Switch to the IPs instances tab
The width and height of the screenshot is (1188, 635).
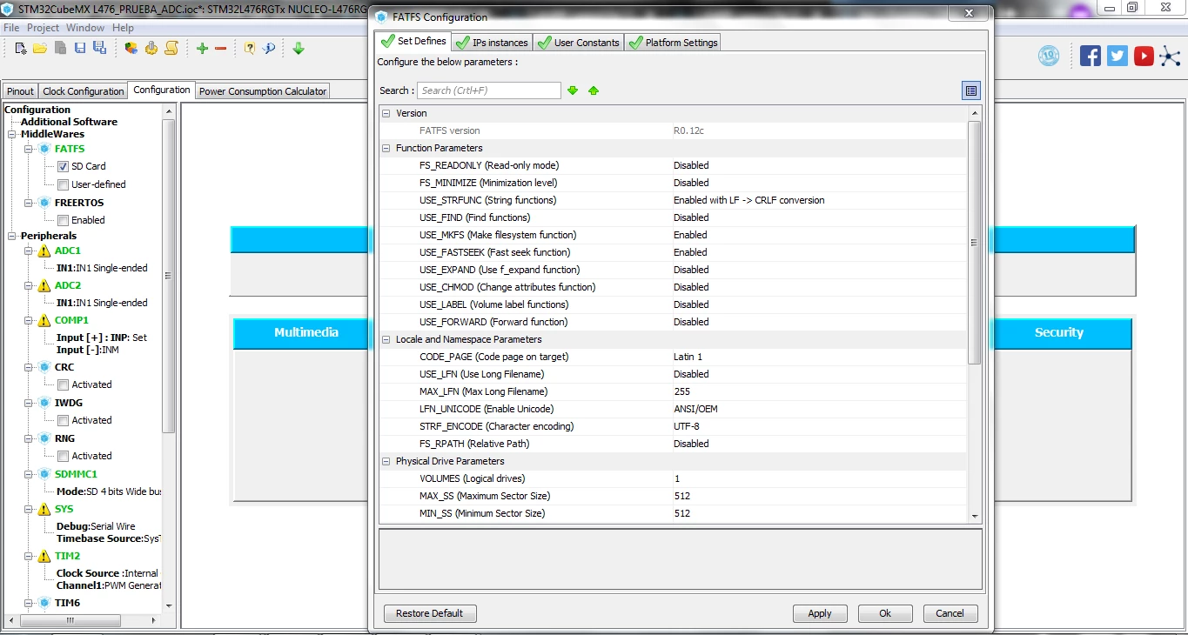coord(492,43)
